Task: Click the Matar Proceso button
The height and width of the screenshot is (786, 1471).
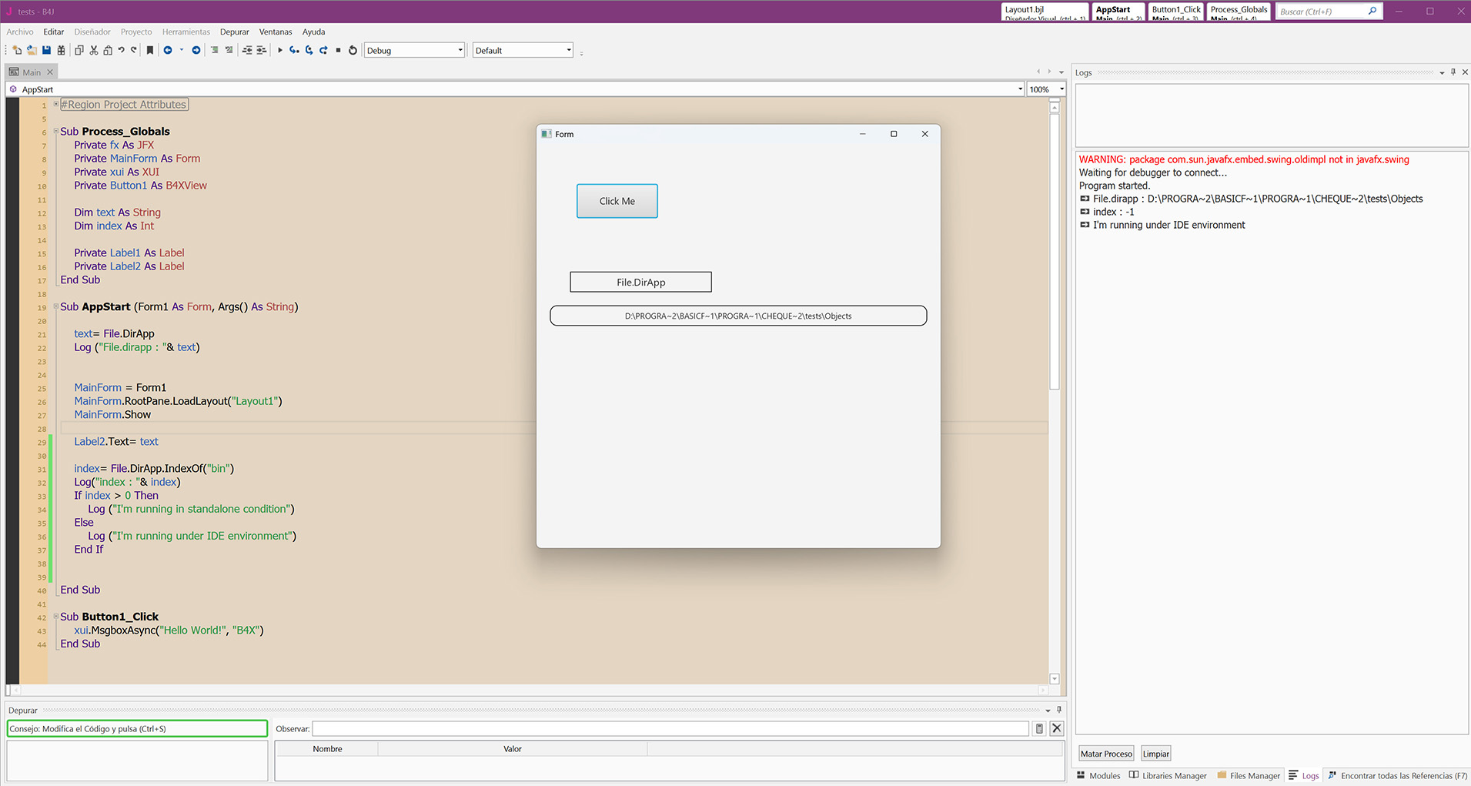Action: coord(1106,754)
